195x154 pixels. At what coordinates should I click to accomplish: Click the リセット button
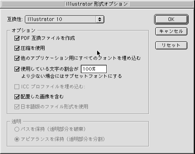point(171,45)
